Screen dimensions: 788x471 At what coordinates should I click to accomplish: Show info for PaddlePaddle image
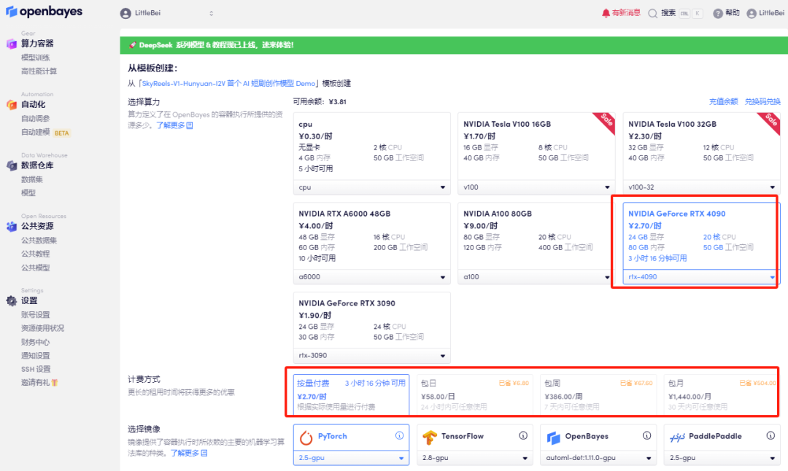(x=770, y=436)
